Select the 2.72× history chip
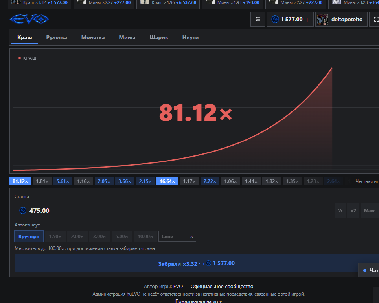Viewport: 379px width, 303px height. [x=210, y=181]
